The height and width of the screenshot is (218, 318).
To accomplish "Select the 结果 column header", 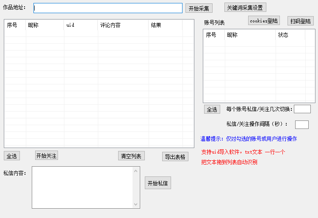I will click(x=165, y=25).
